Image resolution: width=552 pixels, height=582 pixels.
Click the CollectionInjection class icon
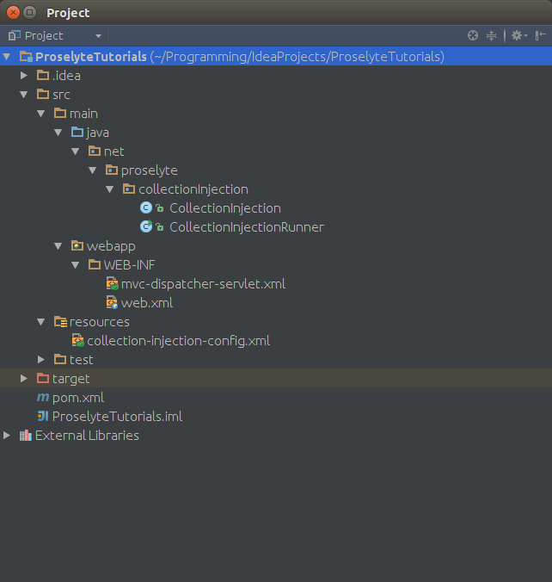click(146, 208)
